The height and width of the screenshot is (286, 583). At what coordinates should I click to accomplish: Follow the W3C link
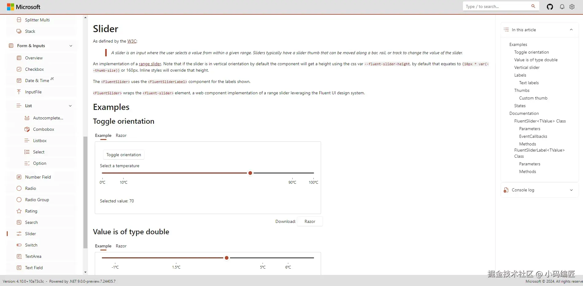click(x=132, y=41)
